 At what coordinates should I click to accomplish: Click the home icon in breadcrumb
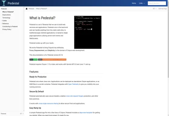click(x=27, y=9)
